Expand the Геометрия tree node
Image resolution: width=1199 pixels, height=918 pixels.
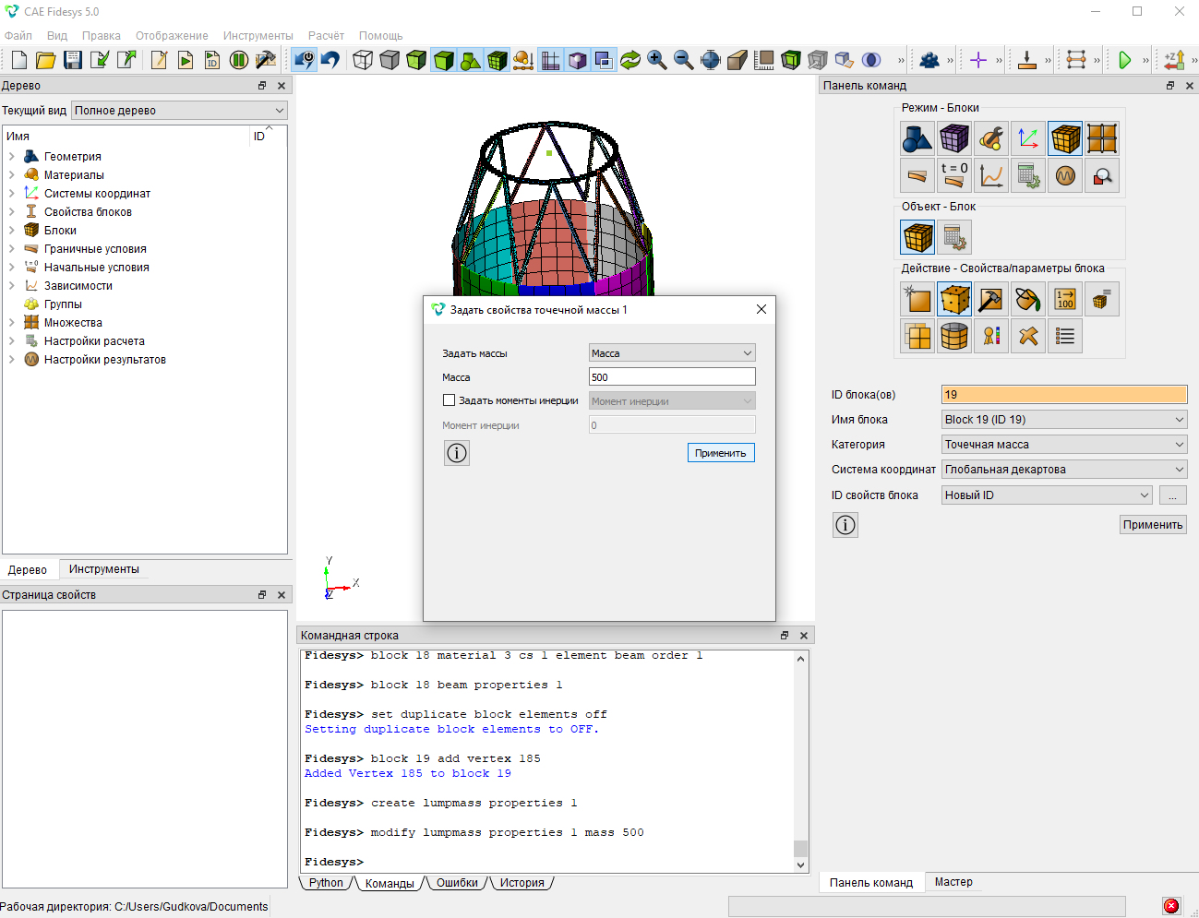click(12, 157)
